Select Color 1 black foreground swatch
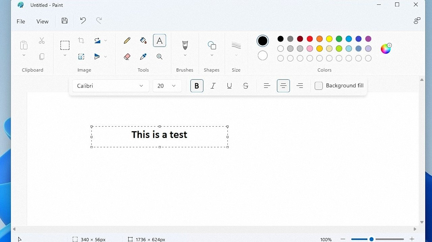Viewport: 432px width, 242px height. pyautogui.click(x=263, y=41)
